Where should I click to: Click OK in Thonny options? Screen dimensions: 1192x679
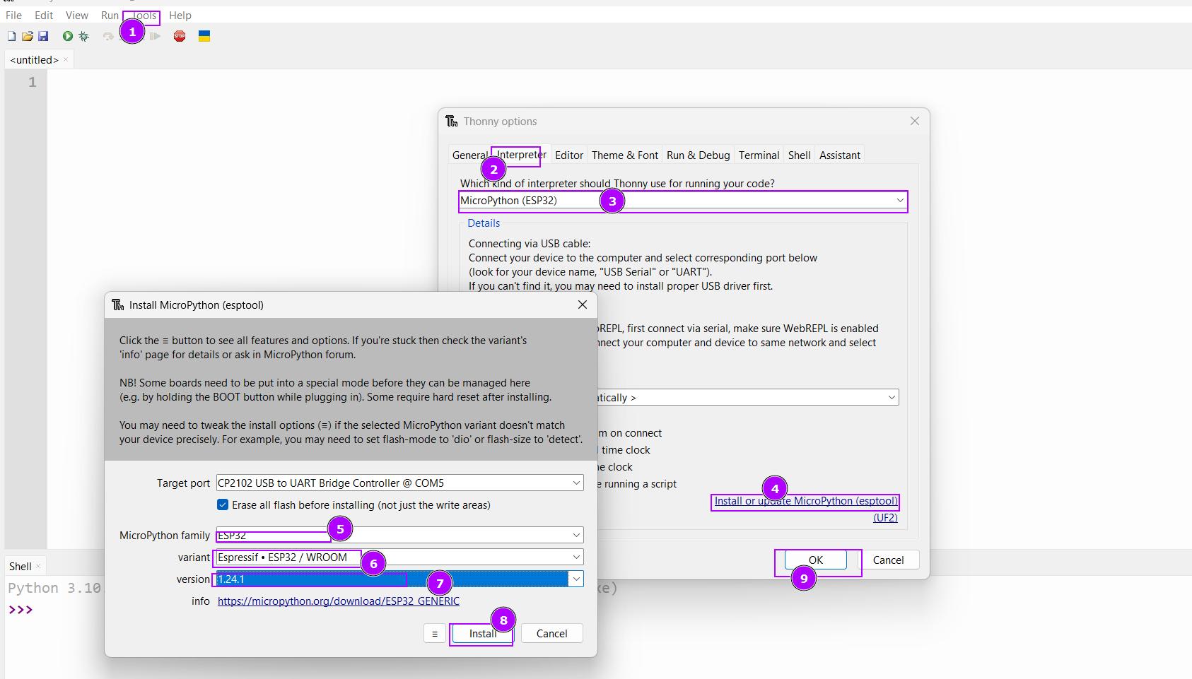point(815,560)
